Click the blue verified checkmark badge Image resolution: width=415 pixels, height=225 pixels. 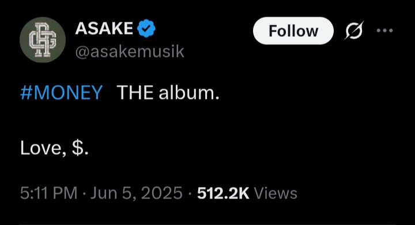click(146, 28)
